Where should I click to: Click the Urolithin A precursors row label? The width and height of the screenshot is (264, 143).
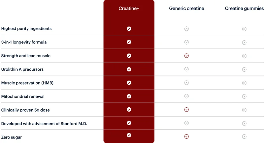(x=22, y=69)
